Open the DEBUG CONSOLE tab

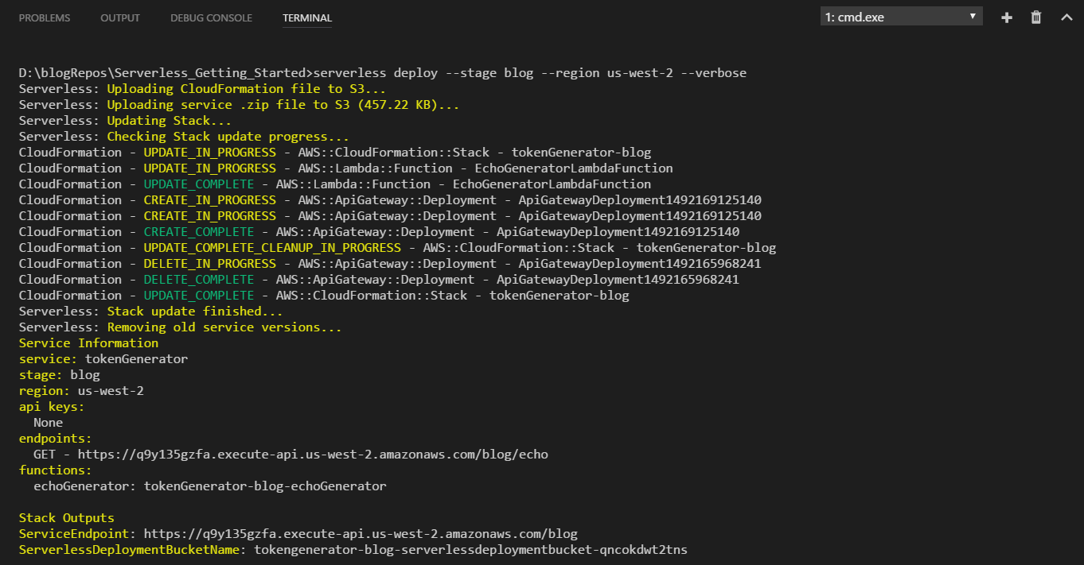tap(211, 17)
